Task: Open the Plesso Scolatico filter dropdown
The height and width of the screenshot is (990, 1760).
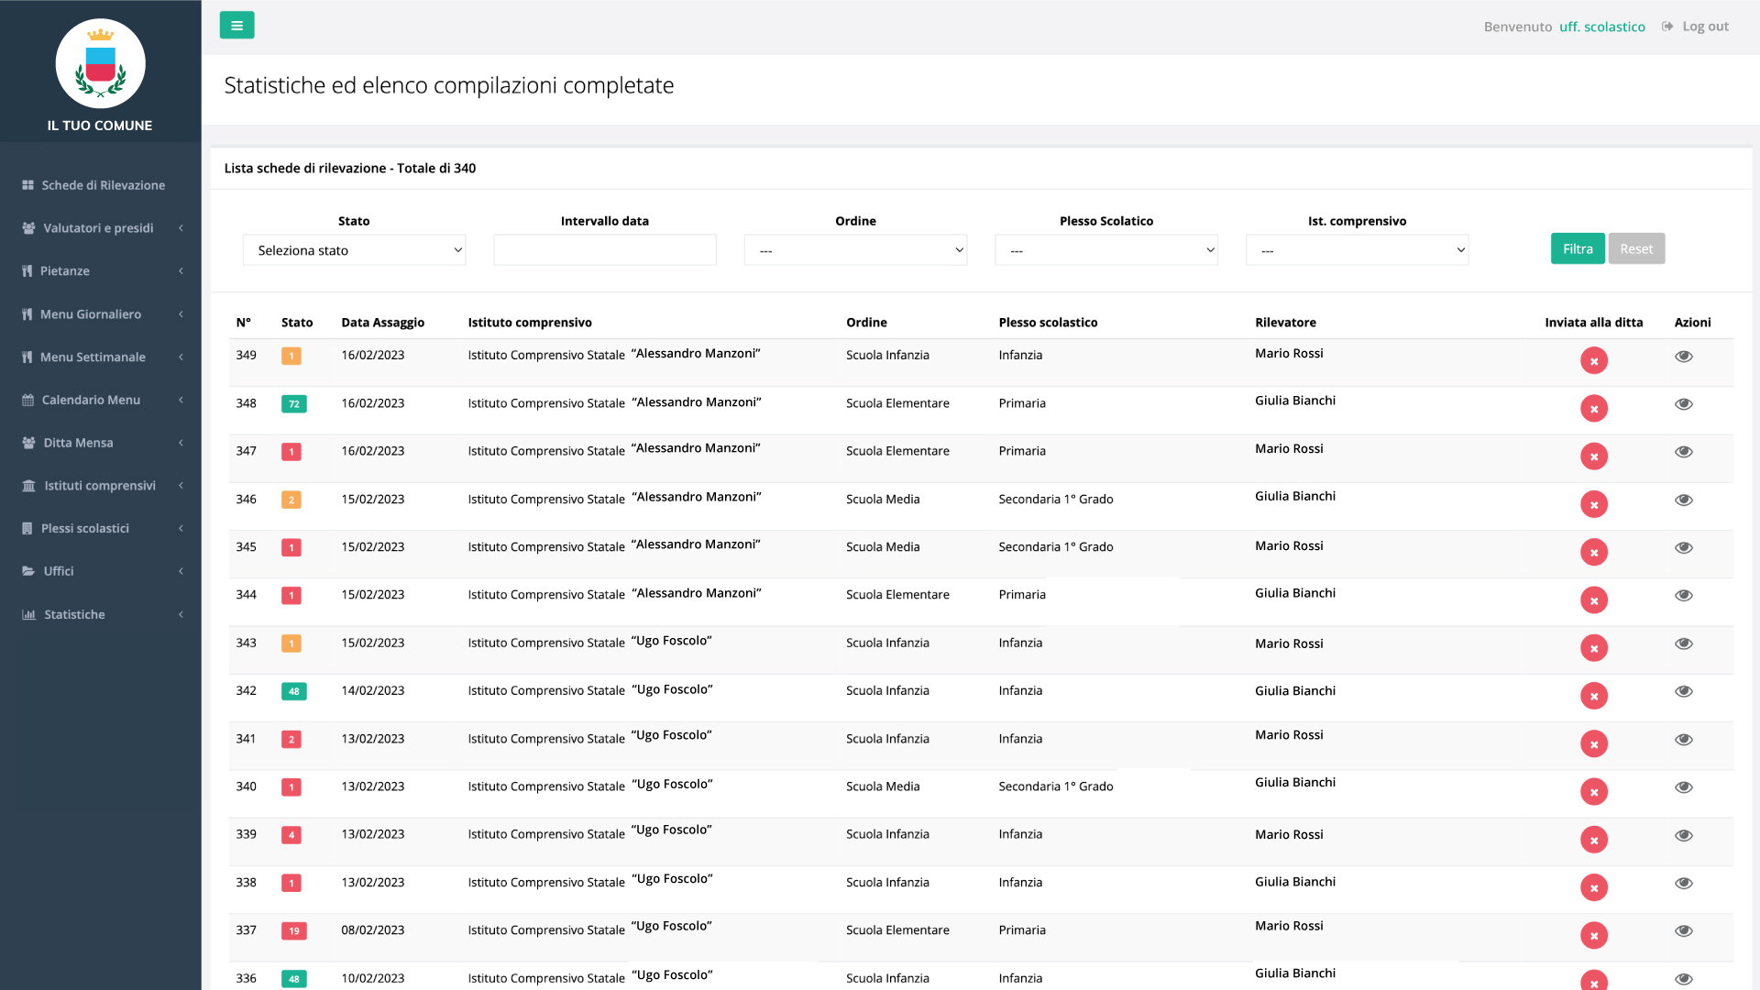Action: (x=1106, y=250)
